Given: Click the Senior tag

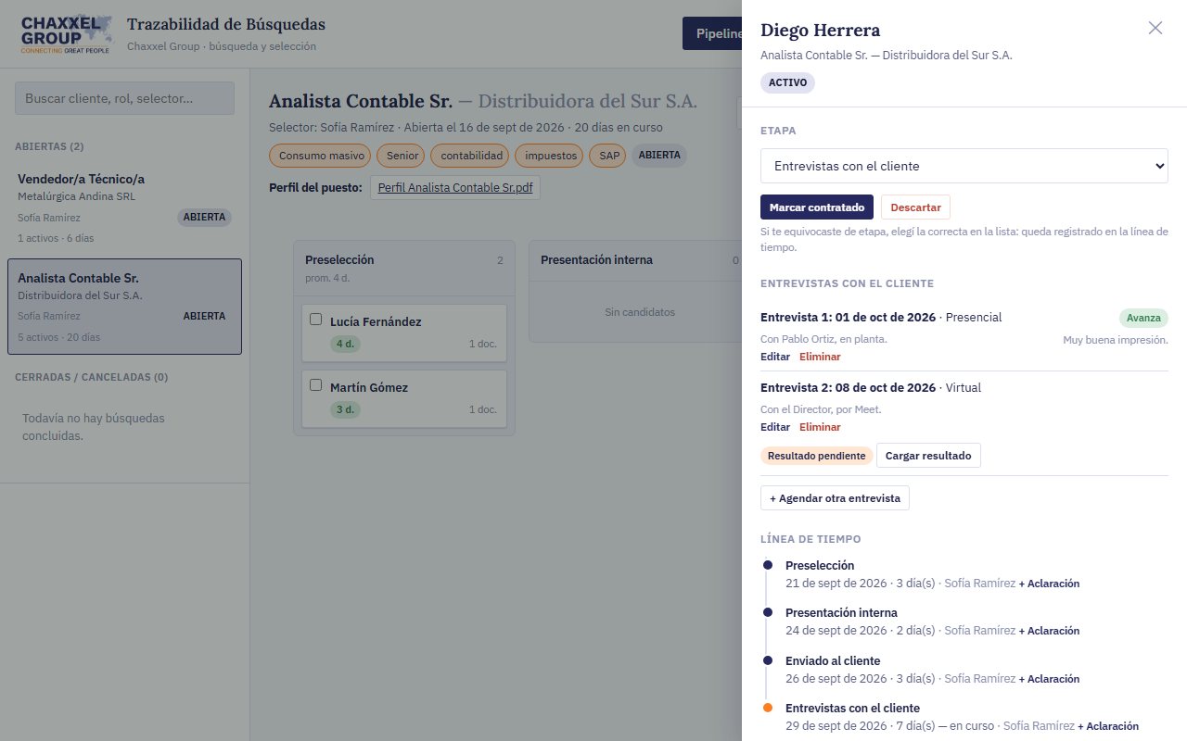Looking at the screenshot, I should (402, 156).
